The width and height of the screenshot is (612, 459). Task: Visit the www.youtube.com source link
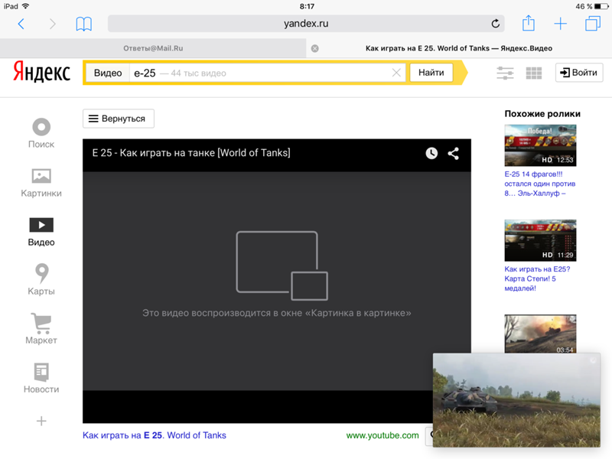[382, 435]
